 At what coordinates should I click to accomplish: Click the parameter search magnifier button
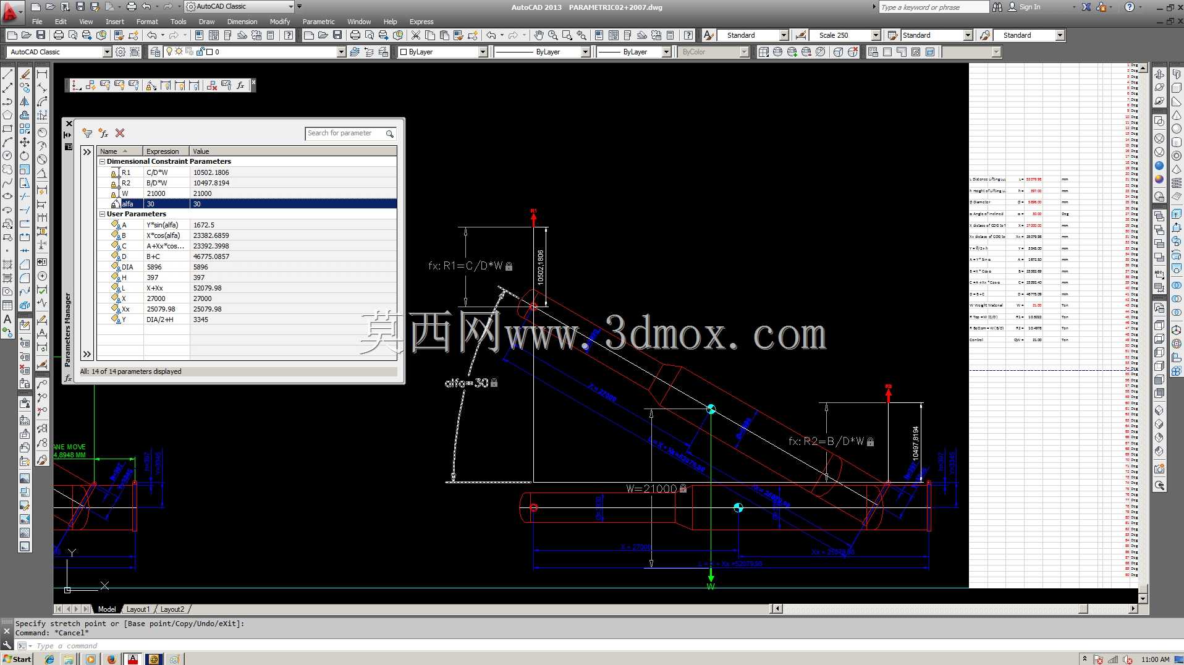(x=389, y=133)
